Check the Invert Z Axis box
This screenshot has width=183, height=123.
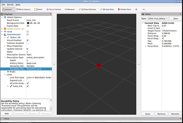[163, 28]
